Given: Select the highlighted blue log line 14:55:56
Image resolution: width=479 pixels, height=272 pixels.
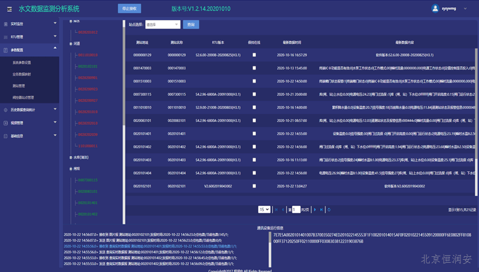Looking at the screenshot, I should tap(150, 246).
